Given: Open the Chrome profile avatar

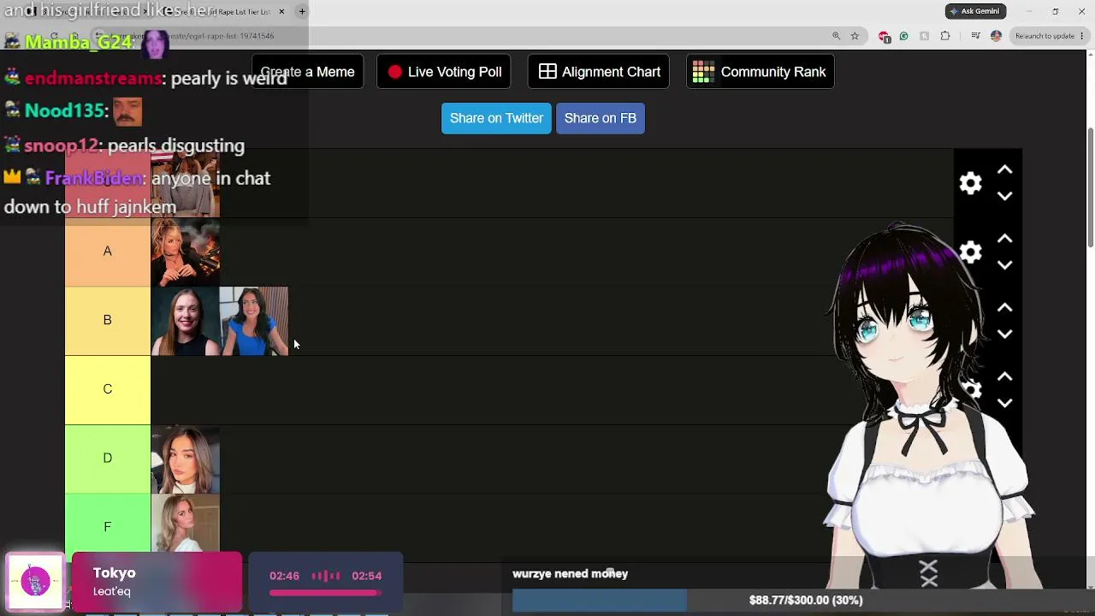Looking at the screenshot, I should point(996,36).
